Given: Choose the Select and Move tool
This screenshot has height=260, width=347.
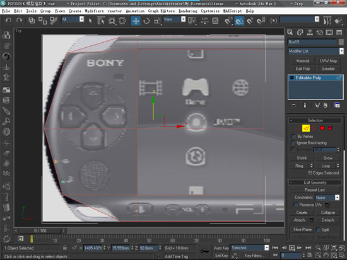Looking at the screenshot, I should coord(136,21).
